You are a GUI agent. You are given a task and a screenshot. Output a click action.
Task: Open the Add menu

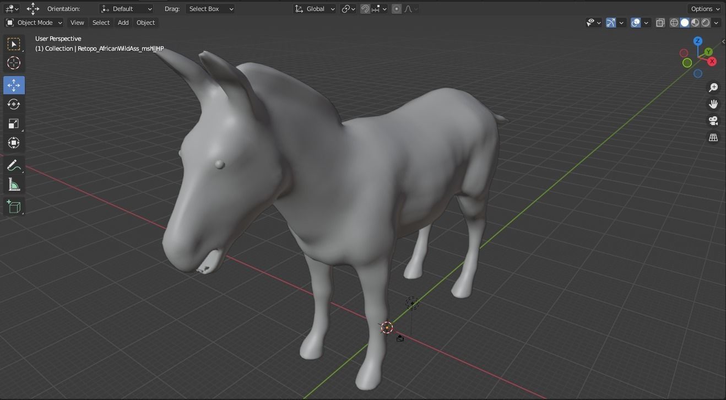[x=123, y=23]
